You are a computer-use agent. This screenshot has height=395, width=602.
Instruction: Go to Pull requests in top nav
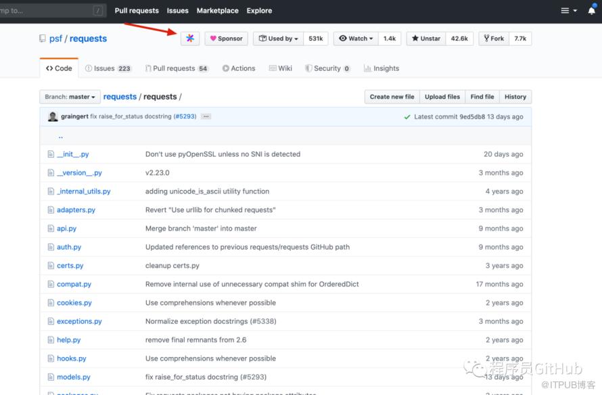[x=137, y=11]
